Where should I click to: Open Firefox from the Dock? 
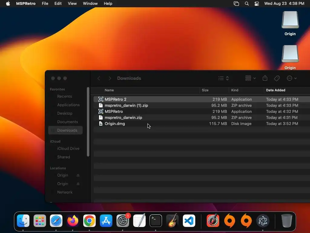click(x=73, y=221)
